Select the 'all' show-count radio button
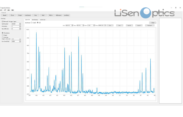Screen dimensions: 183x117 tap(38, 23)
